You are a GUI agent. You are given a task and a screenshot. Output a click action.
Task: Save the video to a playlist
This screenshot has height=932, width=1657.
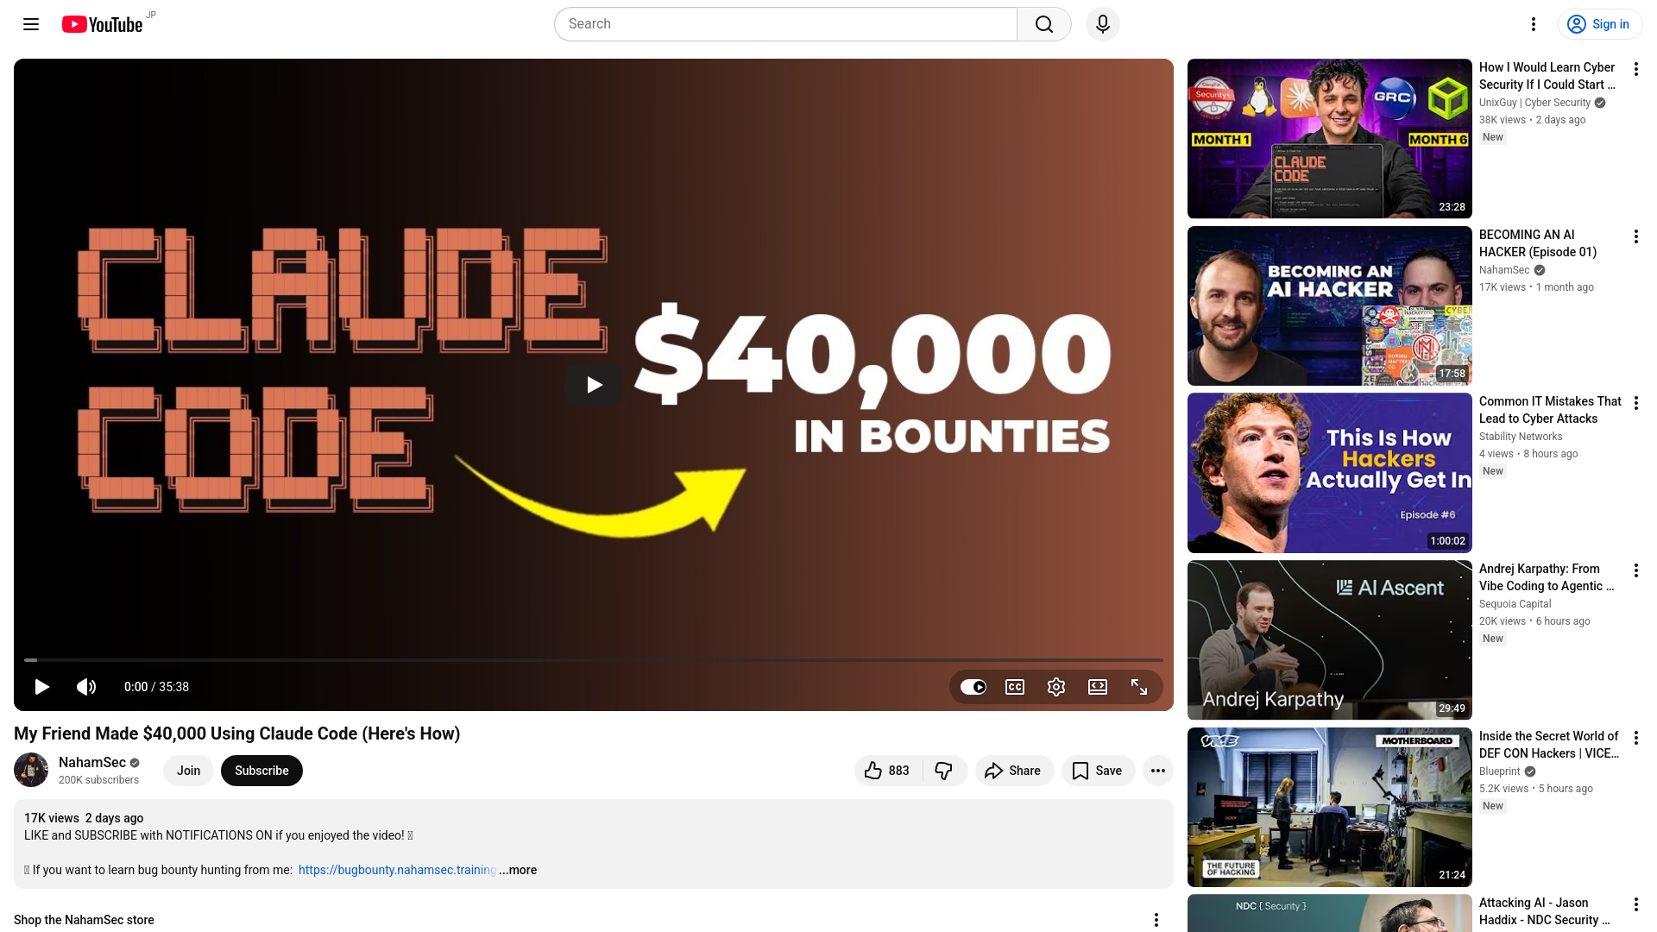(1098, 771)
